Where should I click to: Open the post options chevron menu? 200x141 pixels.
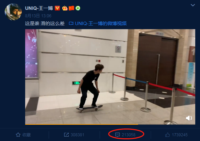click(x=193, y=5)
